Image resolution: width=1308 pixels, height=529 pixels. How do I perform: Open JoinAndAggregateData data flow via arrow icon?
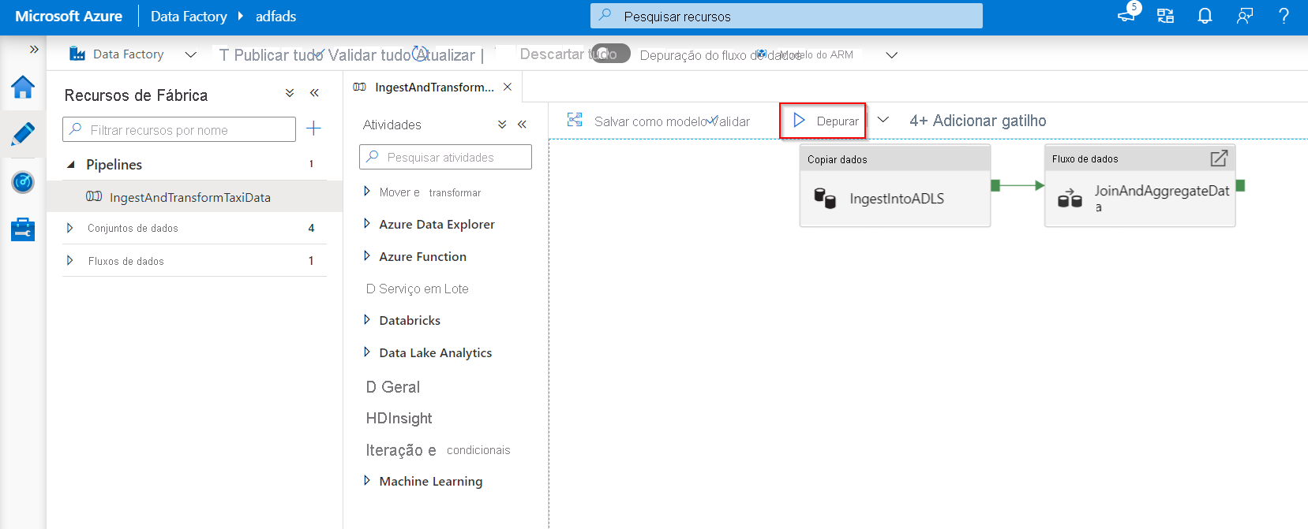click(x=1219, y=158)
